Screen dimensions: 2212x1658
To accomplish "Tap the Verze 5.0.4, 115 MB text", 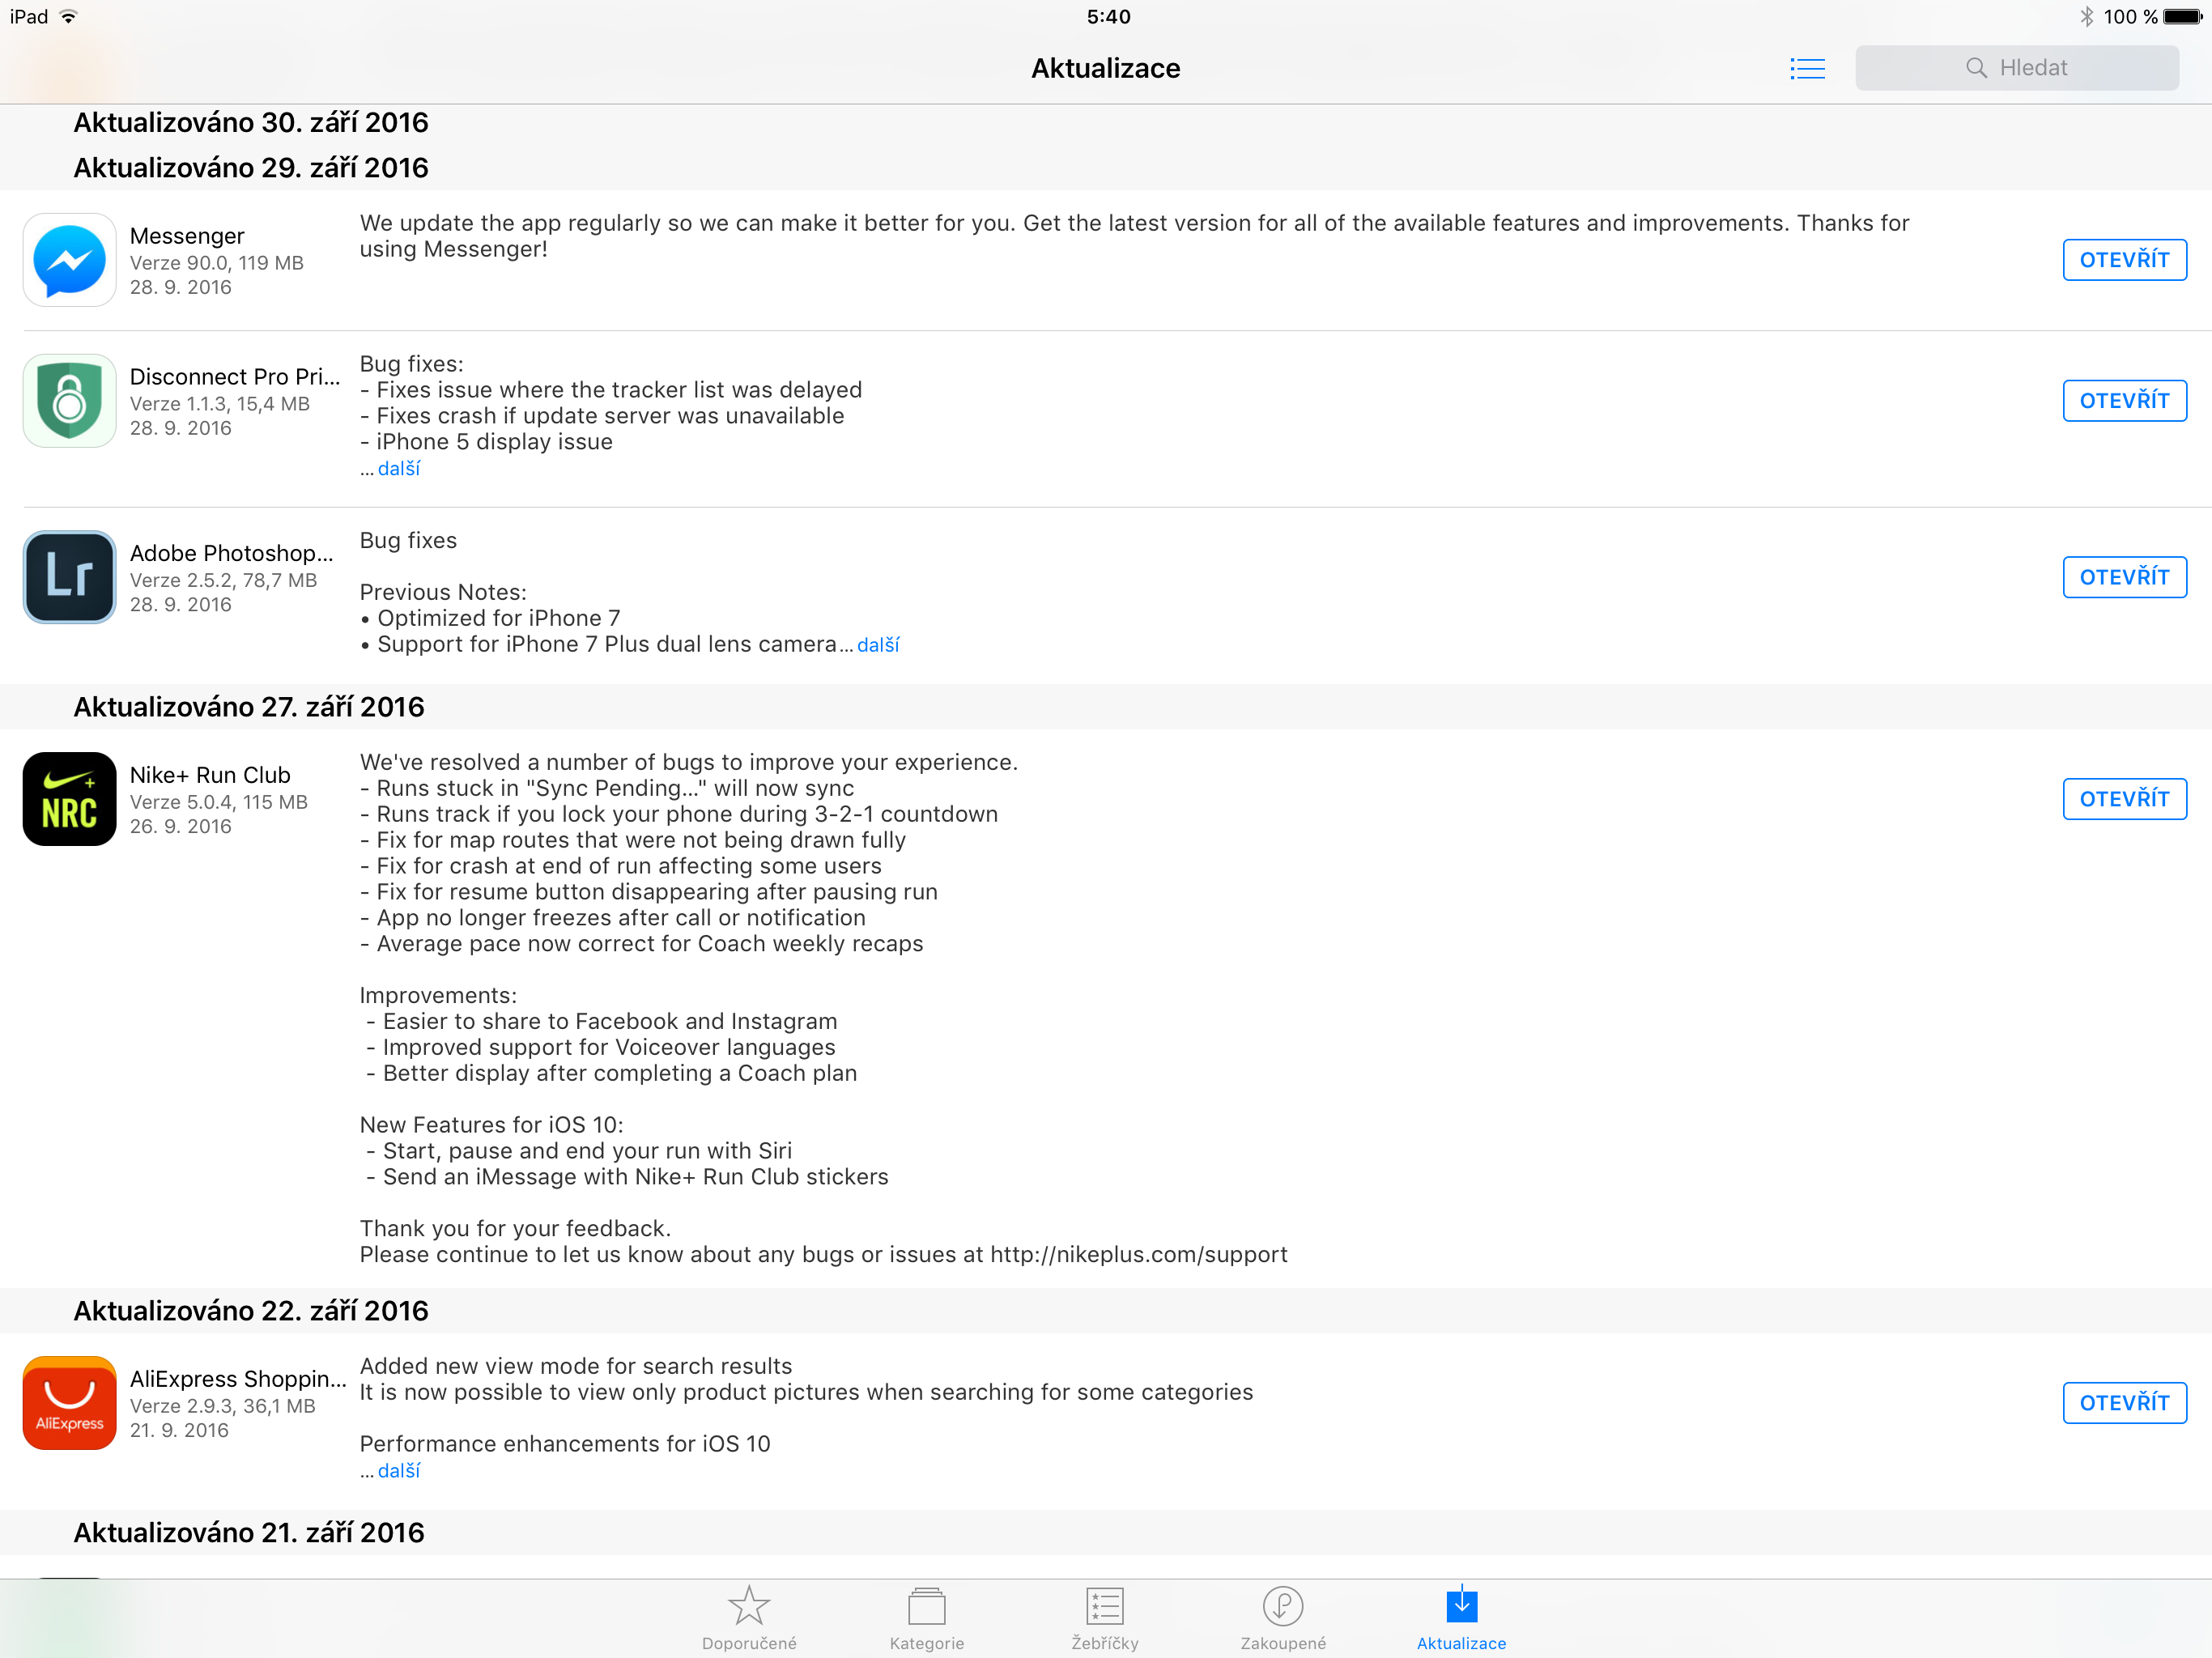I will 219,802.
